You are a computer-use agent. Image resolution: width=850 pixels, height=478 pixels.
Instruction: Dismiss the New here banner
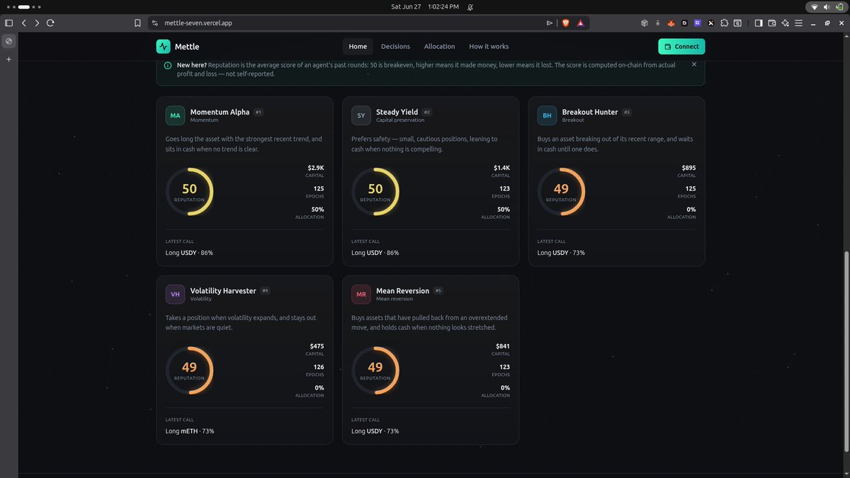point(694,64)
